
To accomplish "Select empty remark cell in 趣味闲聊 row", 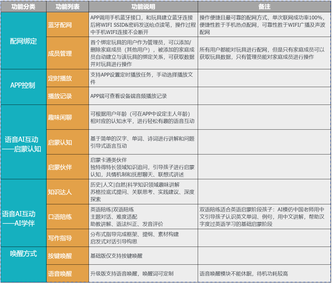I will click(264, 117).
